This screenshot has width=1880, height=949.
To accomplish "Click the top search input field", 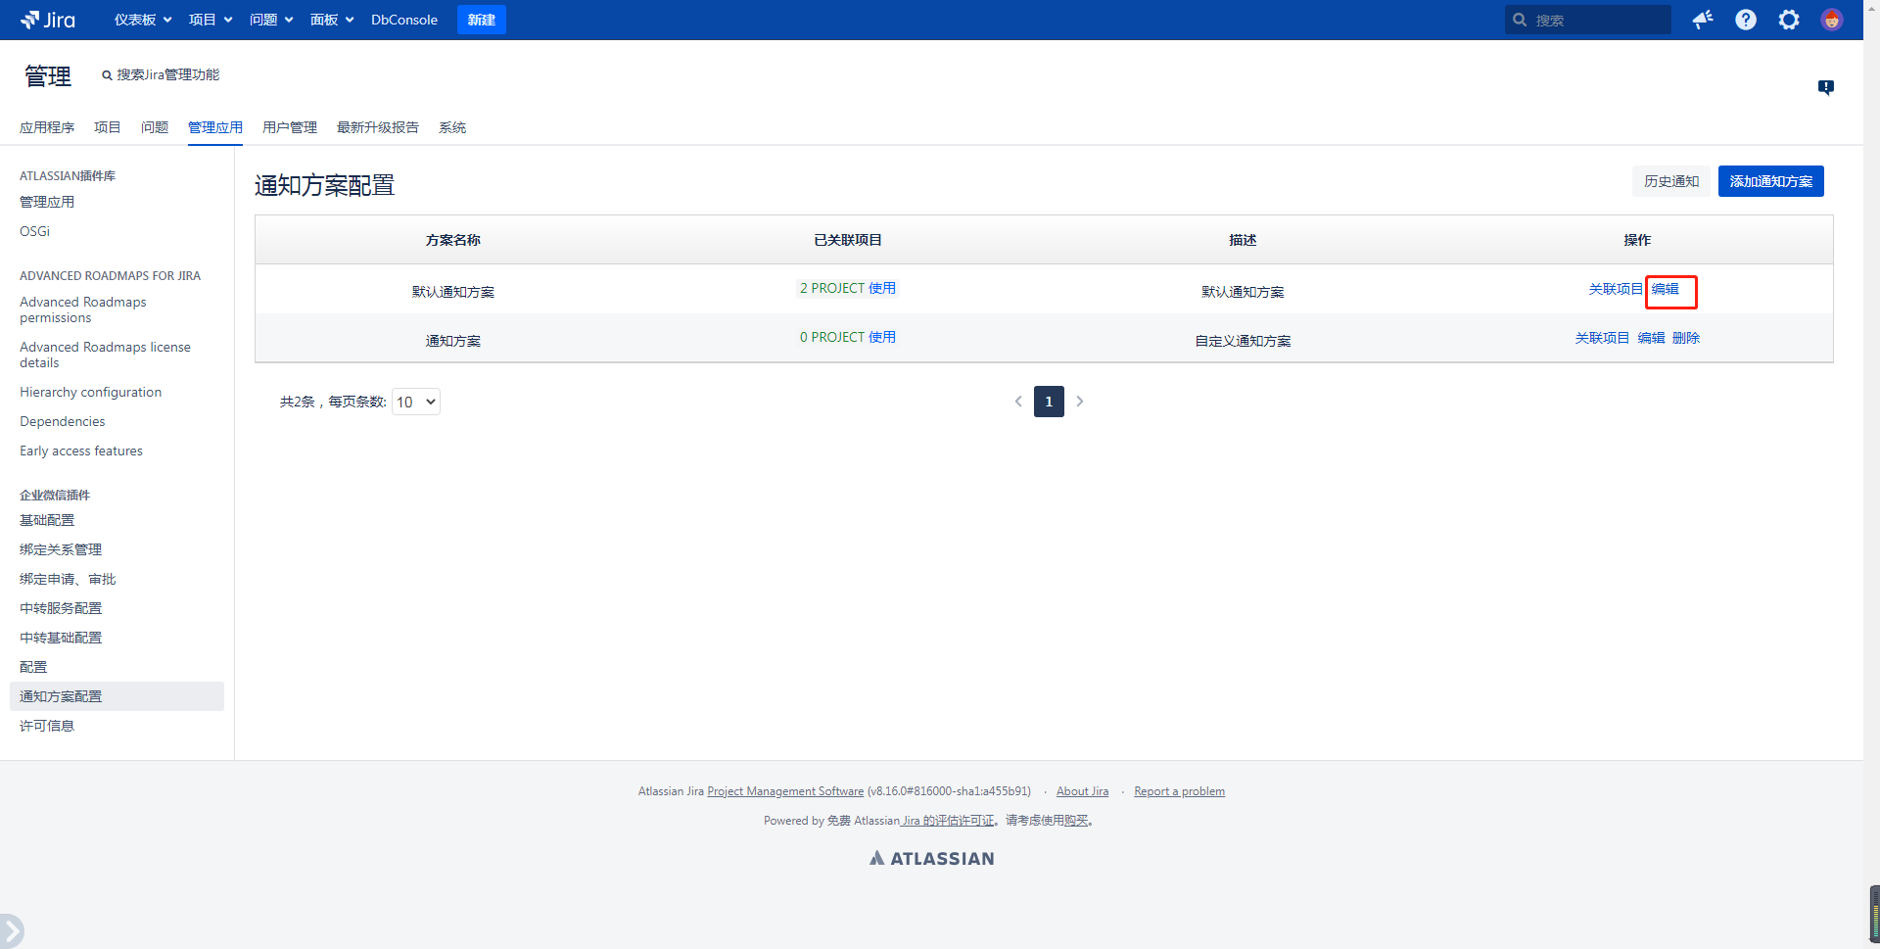I will [x=1598, y=20].
